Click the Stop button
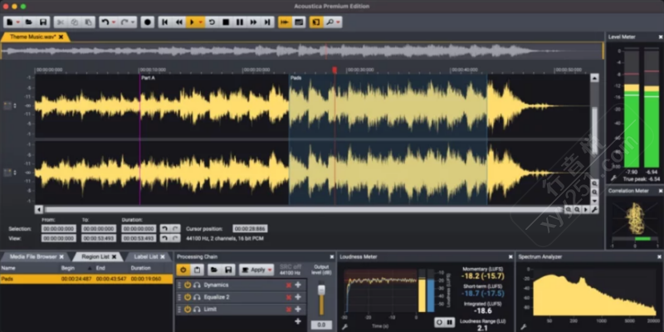Screen dimensions: 664x332 (226, 22)
